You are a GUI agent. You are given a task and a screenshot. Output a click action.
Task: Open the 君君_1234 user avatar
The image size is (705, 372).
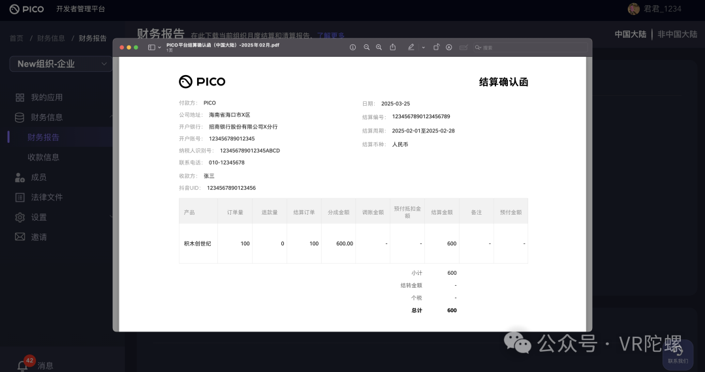coord(633,8)
